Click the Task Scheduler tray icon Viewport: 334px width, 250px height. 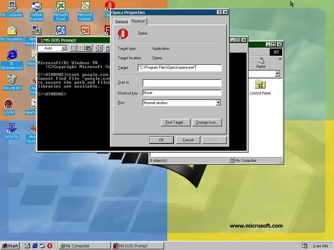[304, 246]
